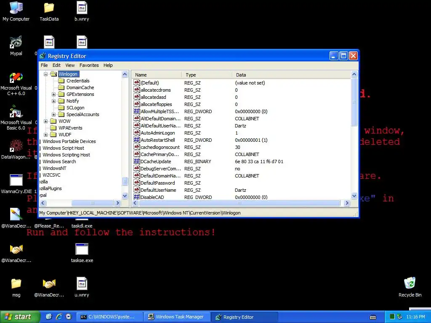Select the DisableCAD value
The height and width of the screenshot is (323, 431).
[152, 197]
